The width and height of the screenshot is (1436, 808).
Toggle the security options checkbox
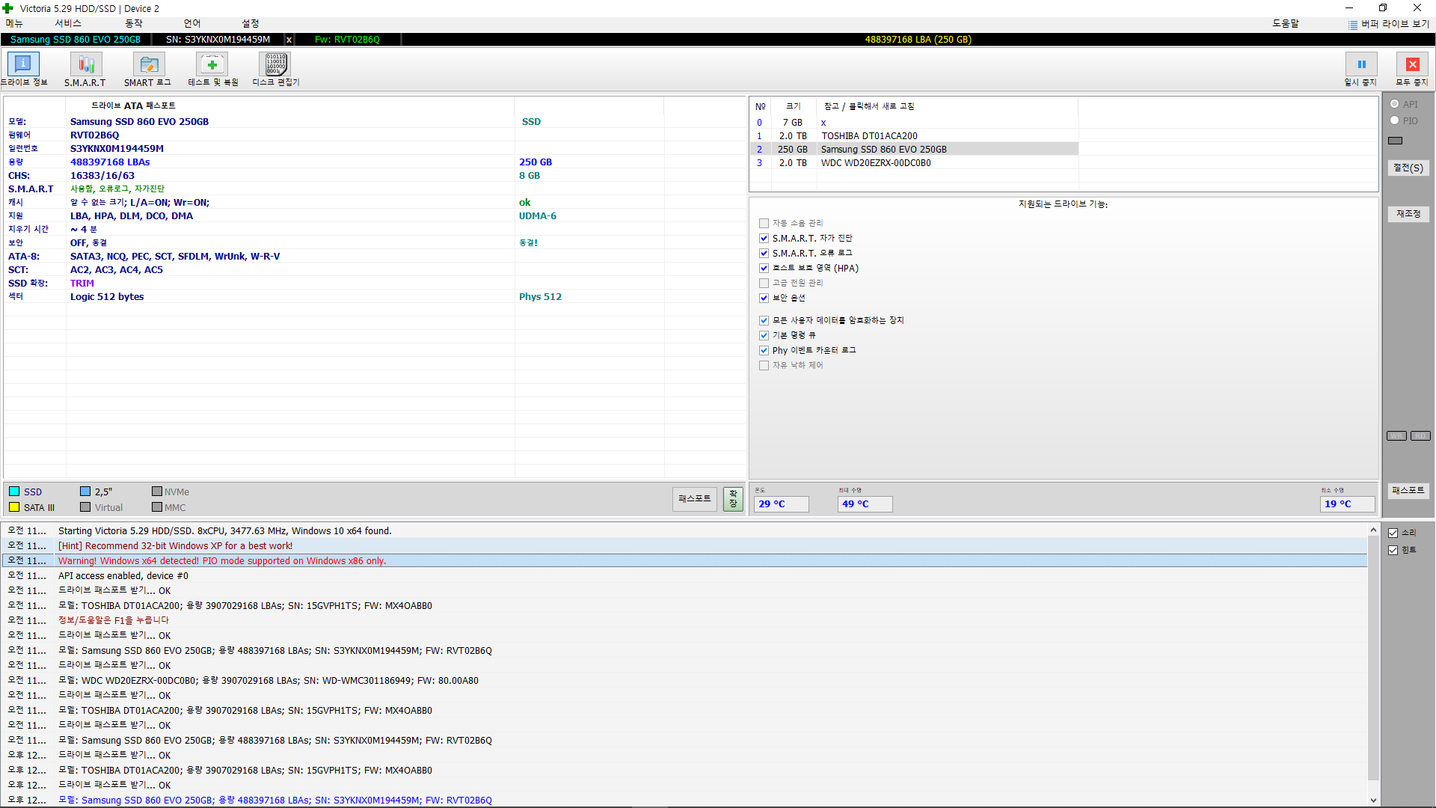[764, 299]
